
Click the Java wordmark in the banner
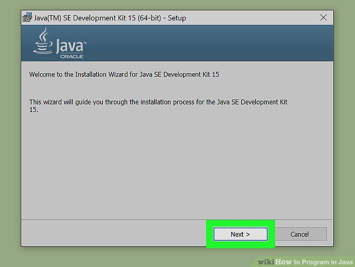click(71, 46)
